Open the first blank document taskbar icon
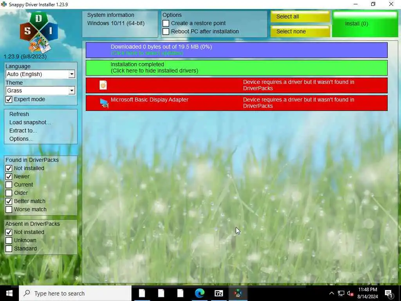 click(142, 293)
